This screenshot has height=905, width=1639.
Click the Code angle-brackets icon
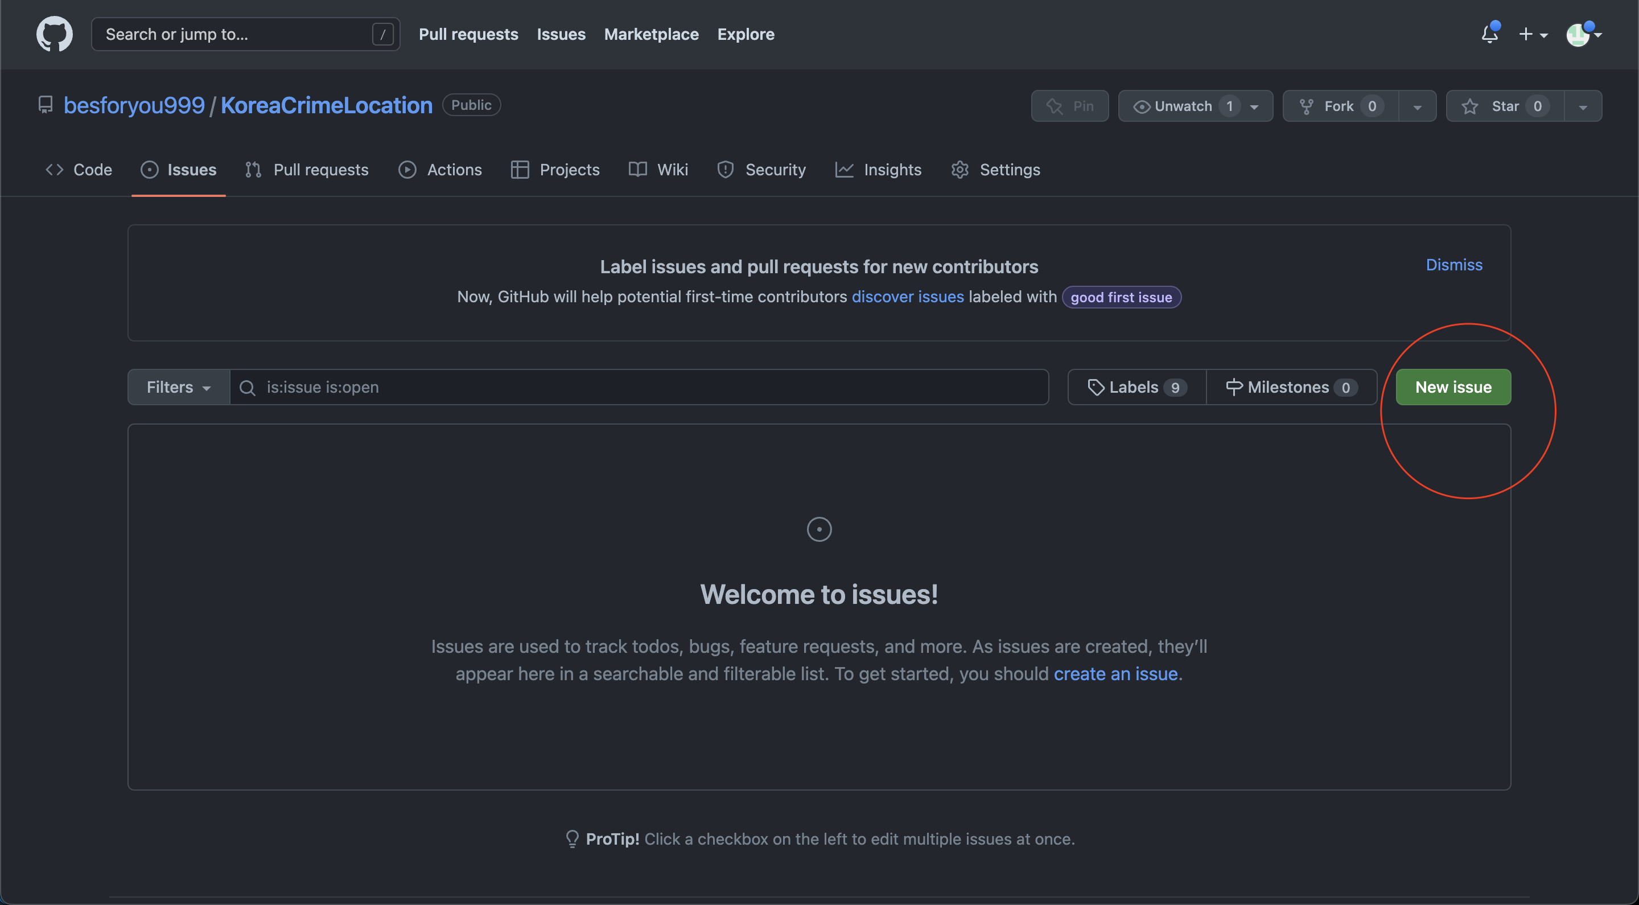tap(55, 169)
